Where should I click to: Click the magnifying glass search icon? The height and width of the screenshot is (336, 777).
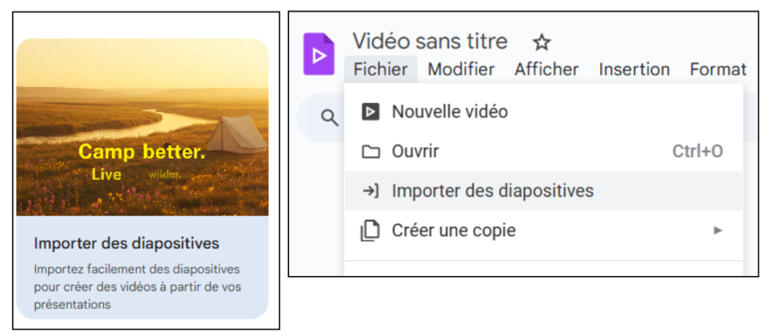(329, 118)
